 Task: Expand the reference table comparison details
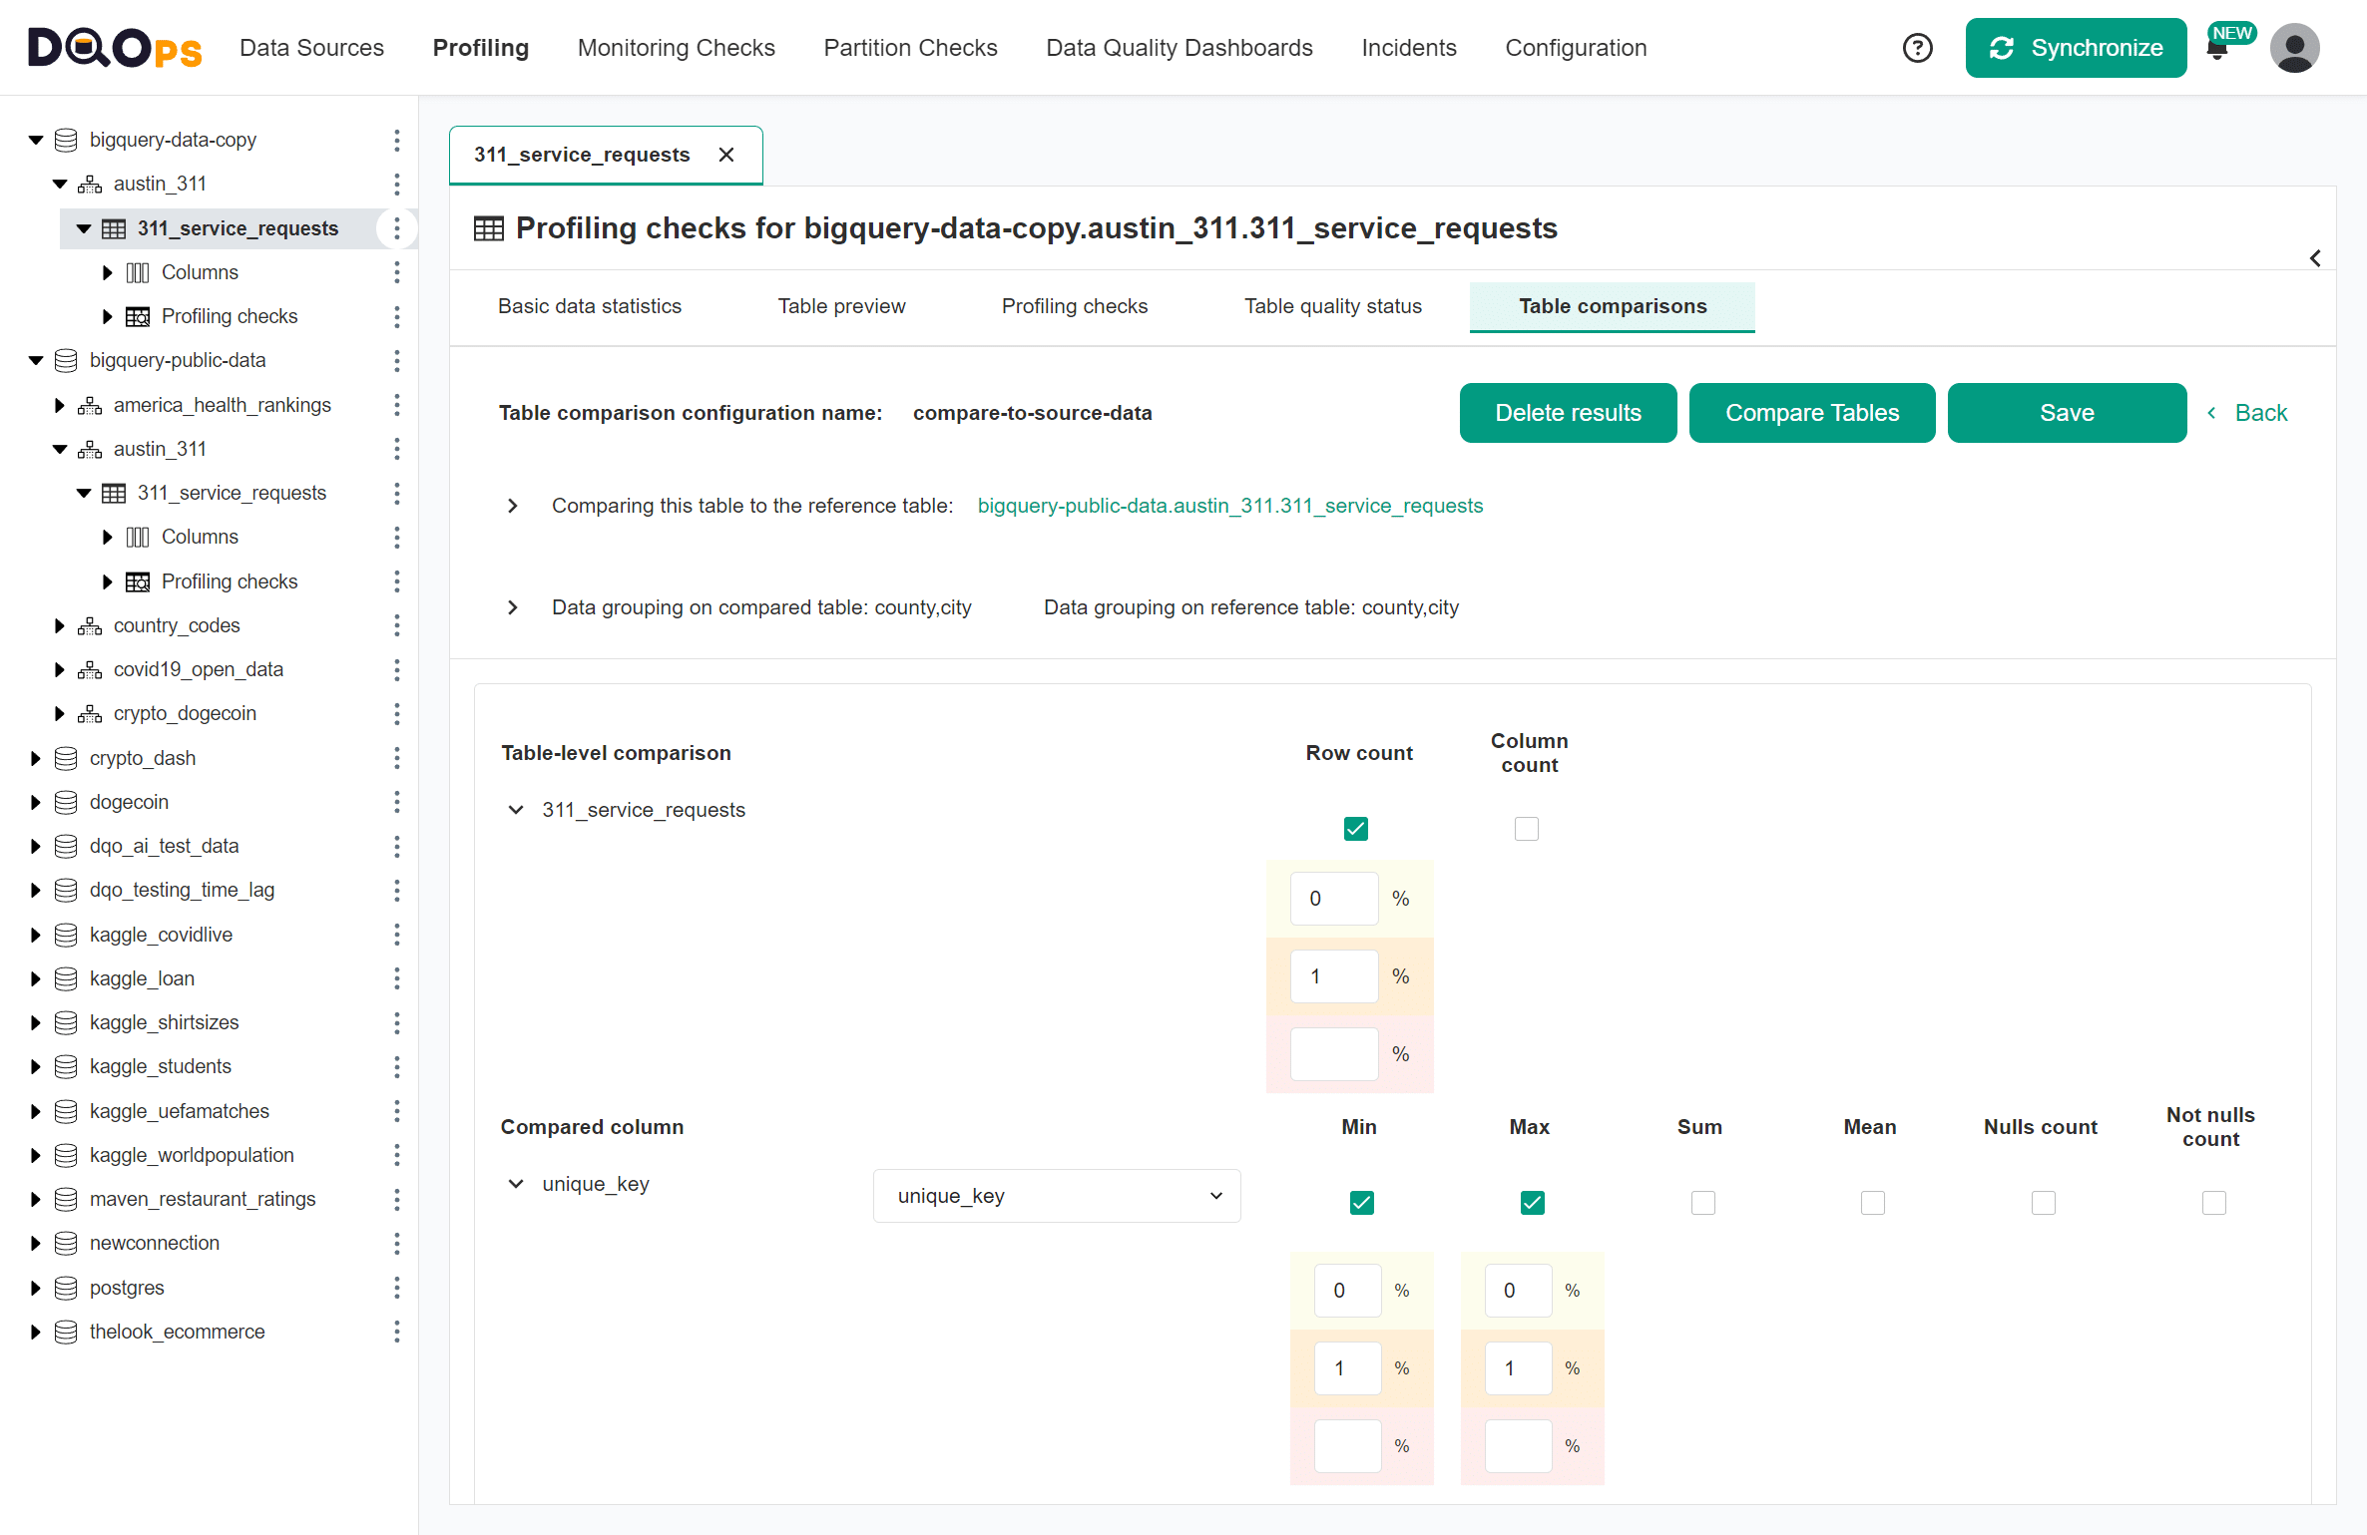click(x=513, y=506)
